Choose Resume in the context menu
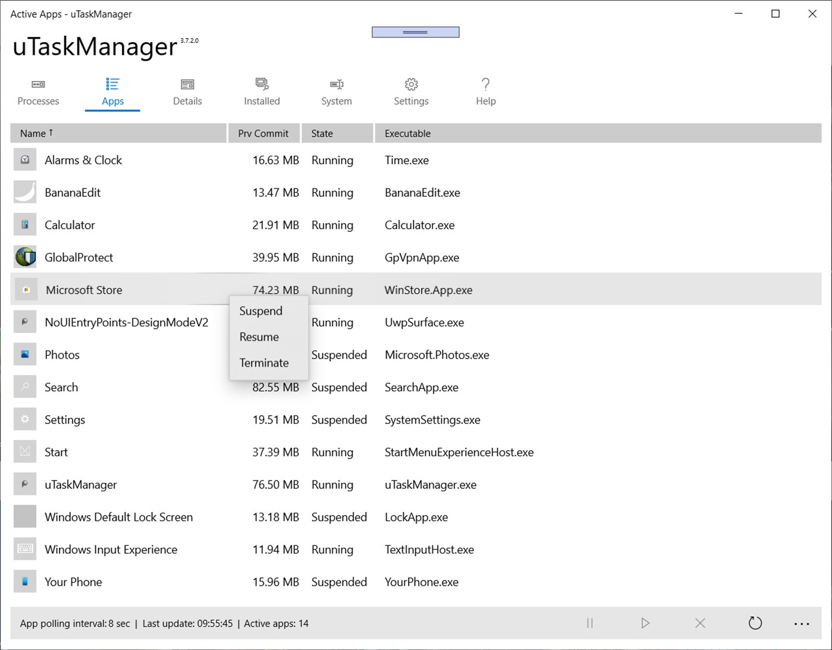 (258, 337)
